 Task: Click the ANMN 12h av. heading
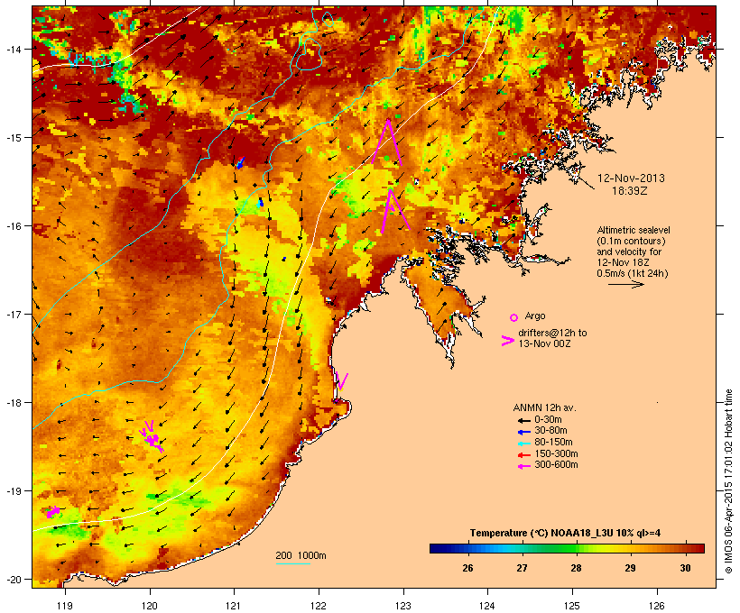pyautogui.click(x=544, y=407)
